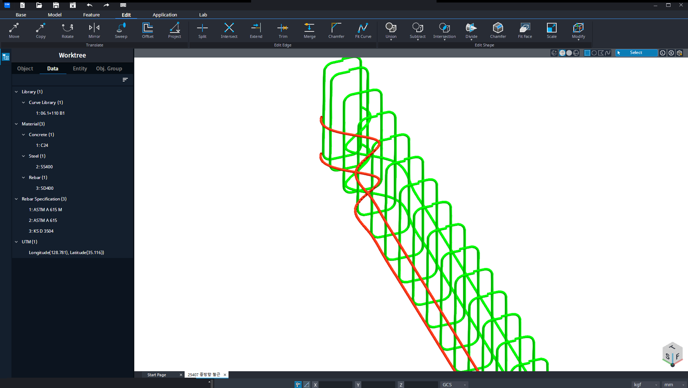Screen dimensions: 688x388
Task: Switch to the Entity worktree tab
Action: pyautogui.click(x=80, y=69)
